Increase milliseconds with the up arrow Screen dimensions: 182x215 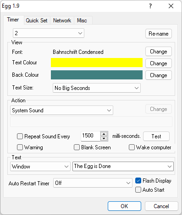(x=104, y=134)
